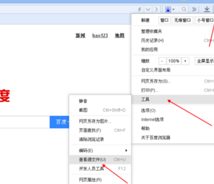
Task: Choose 打印(P)... menu item
Action: coord(173,90)
